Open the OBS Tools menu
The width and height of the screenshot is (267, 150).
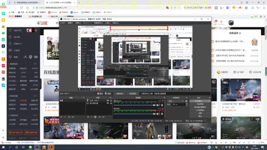(x=108, y=23)
